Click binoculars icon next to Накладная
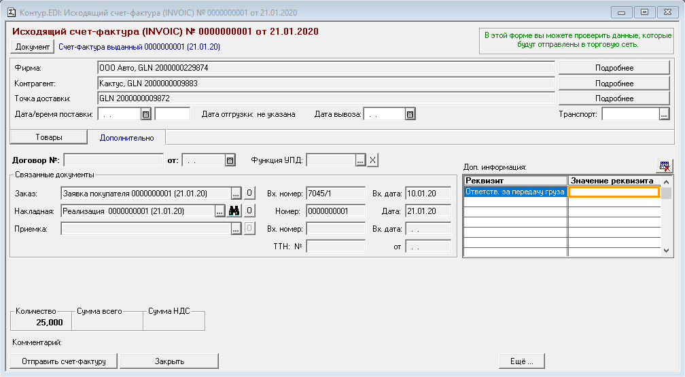 [x=234, y=211]
